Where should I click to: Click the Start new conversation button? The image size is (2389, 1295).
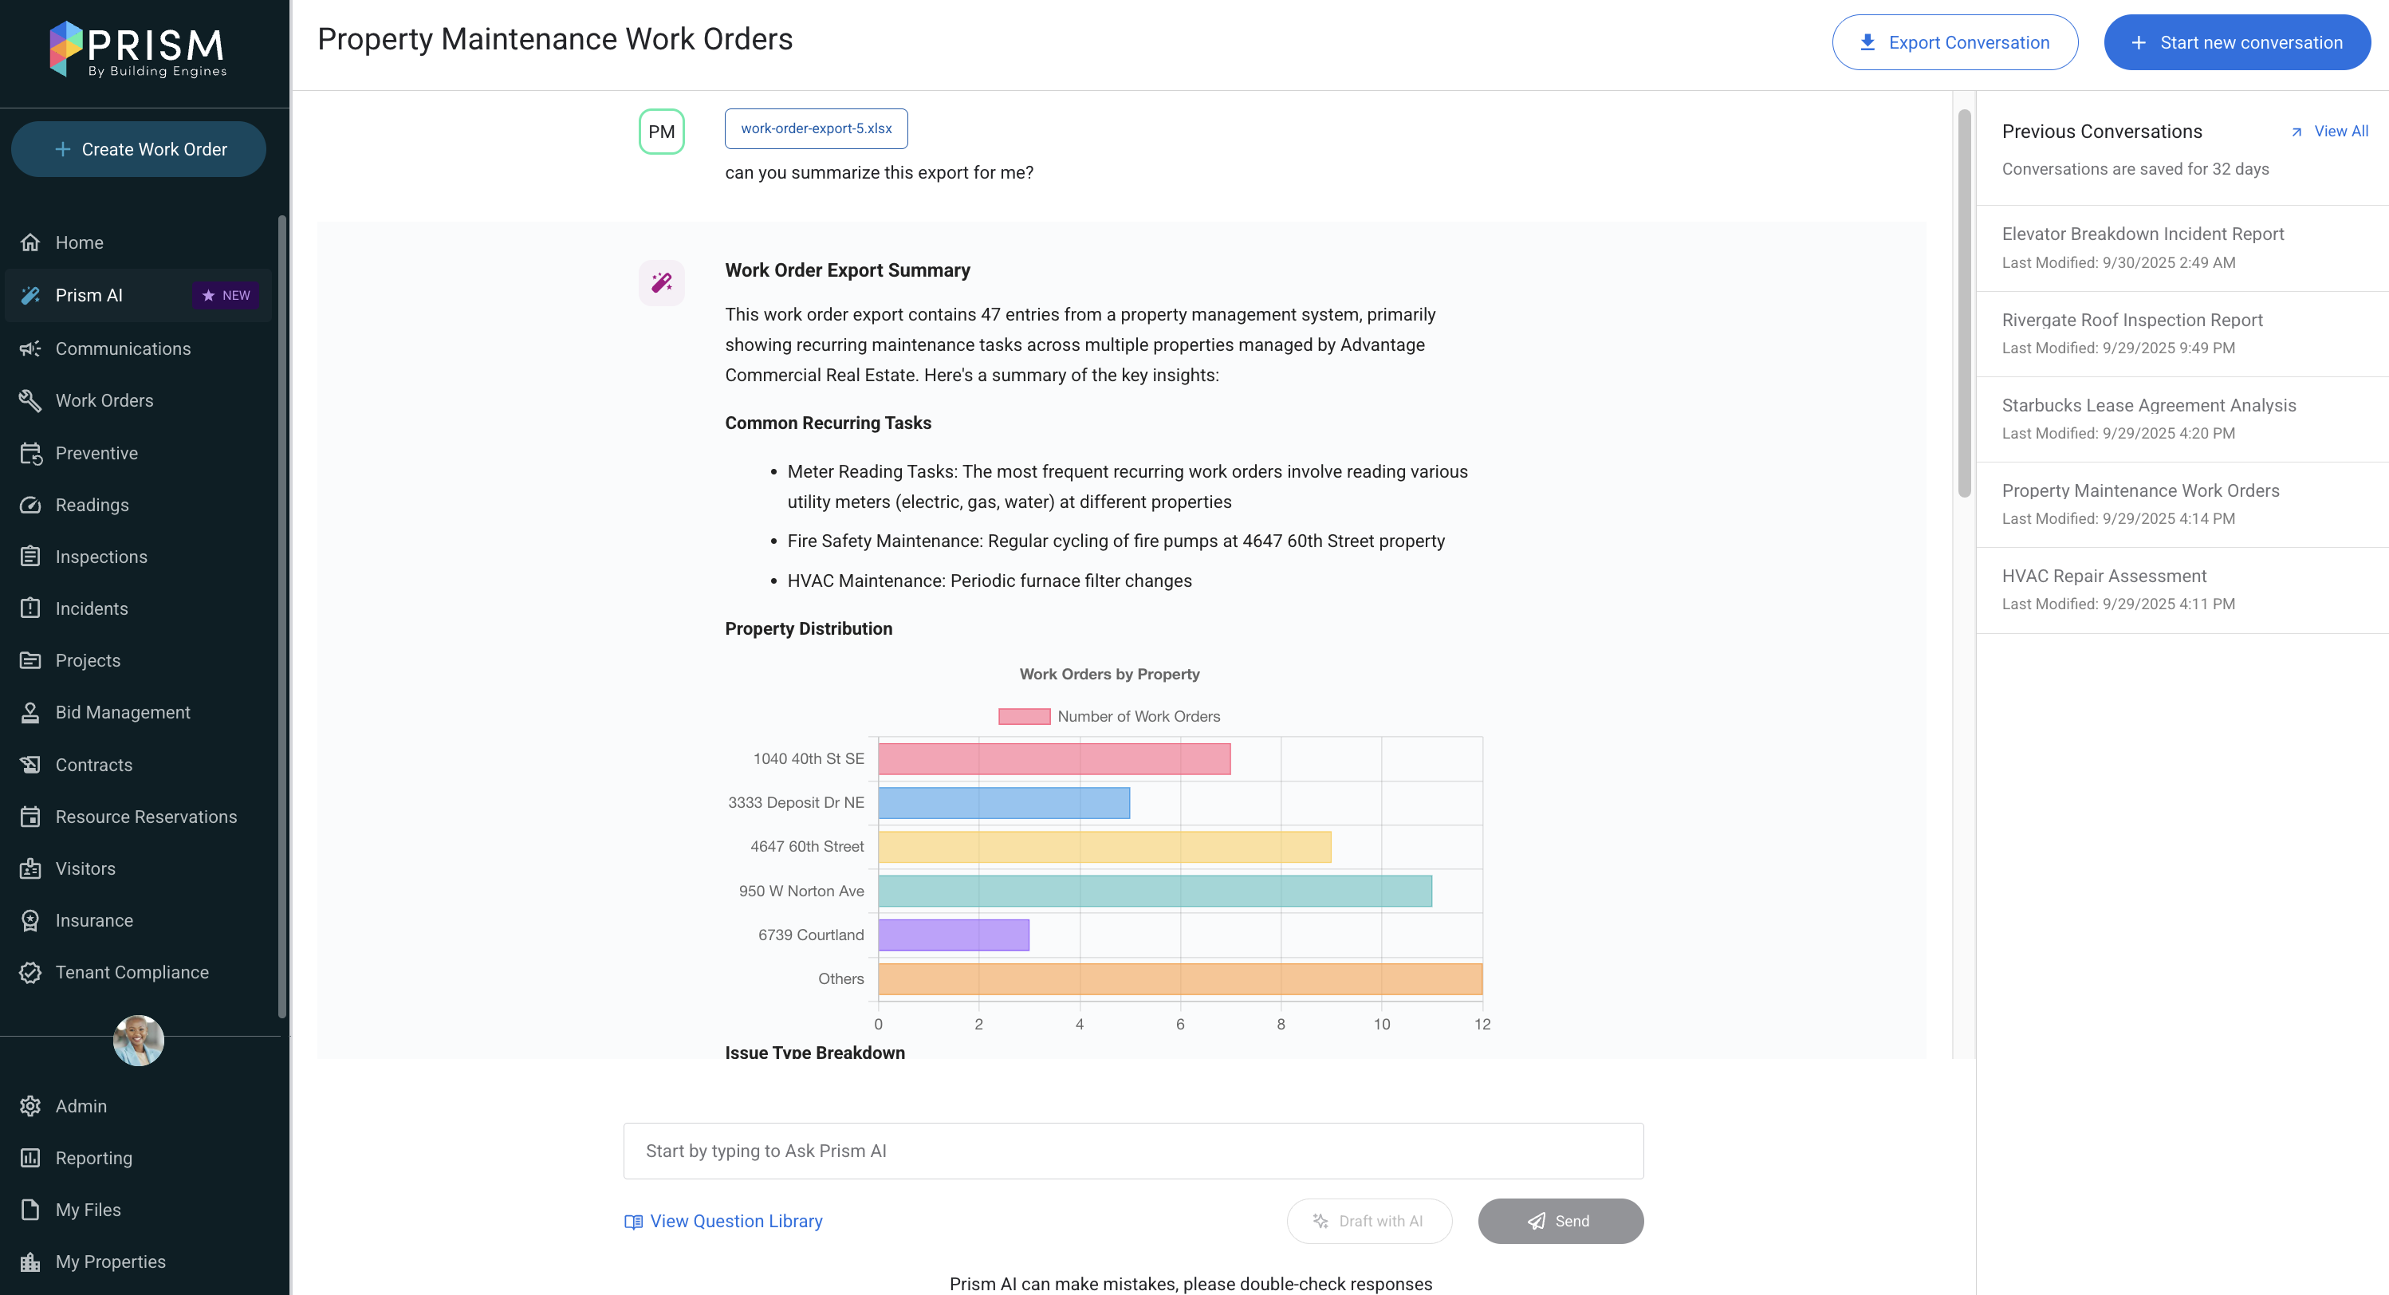pyautogui.click(x=2236, y=43)
